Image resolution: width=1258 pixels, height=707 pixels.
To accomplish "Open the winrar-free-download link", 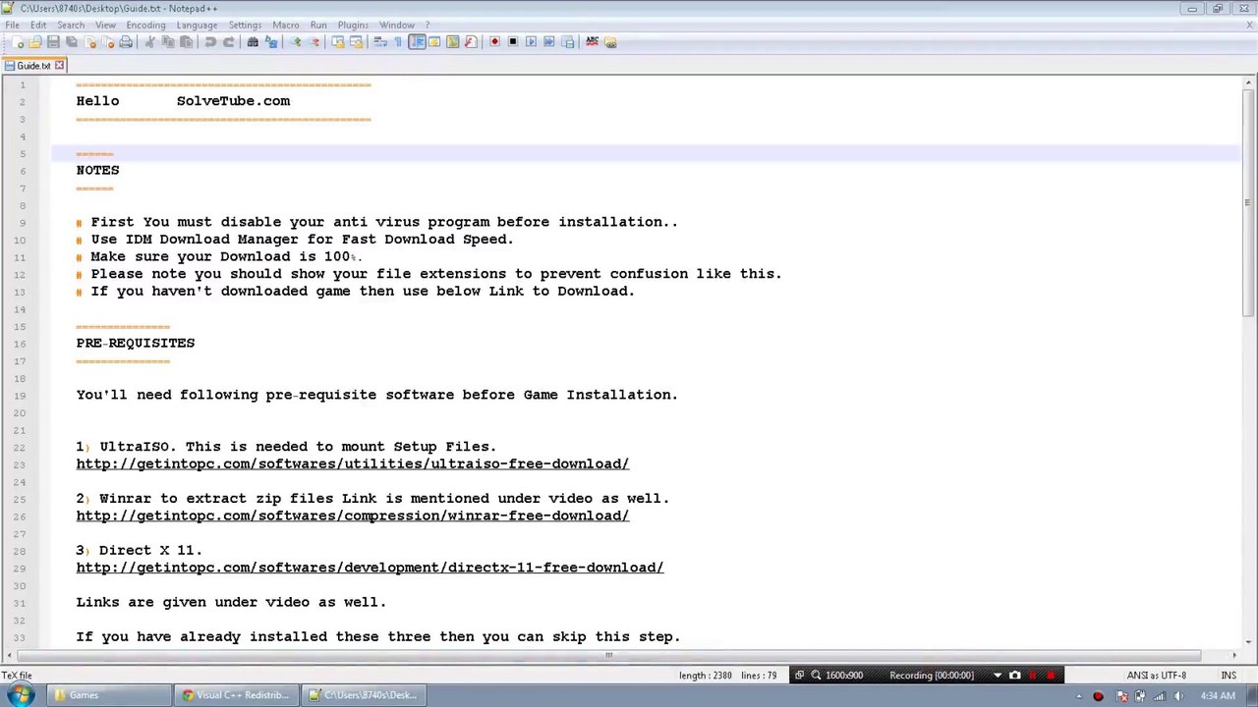I will (353, 516).
